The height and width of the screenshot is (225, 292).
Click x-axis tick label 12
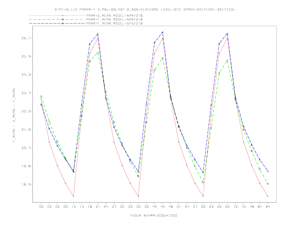click(74, 207)
